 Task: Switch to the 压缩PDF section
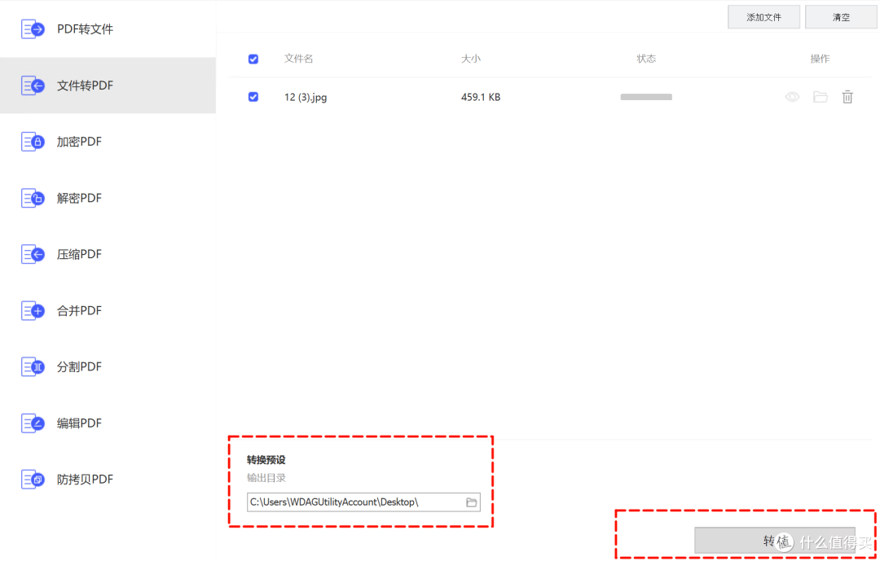79,254
